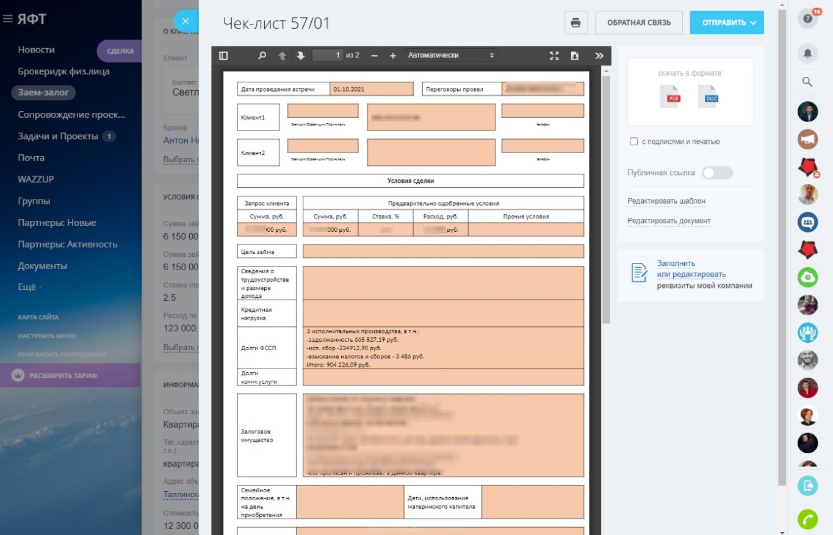The image size is (833, 535).
Task: Show more PDF tools via double chevron
Action: click(599, 56)
